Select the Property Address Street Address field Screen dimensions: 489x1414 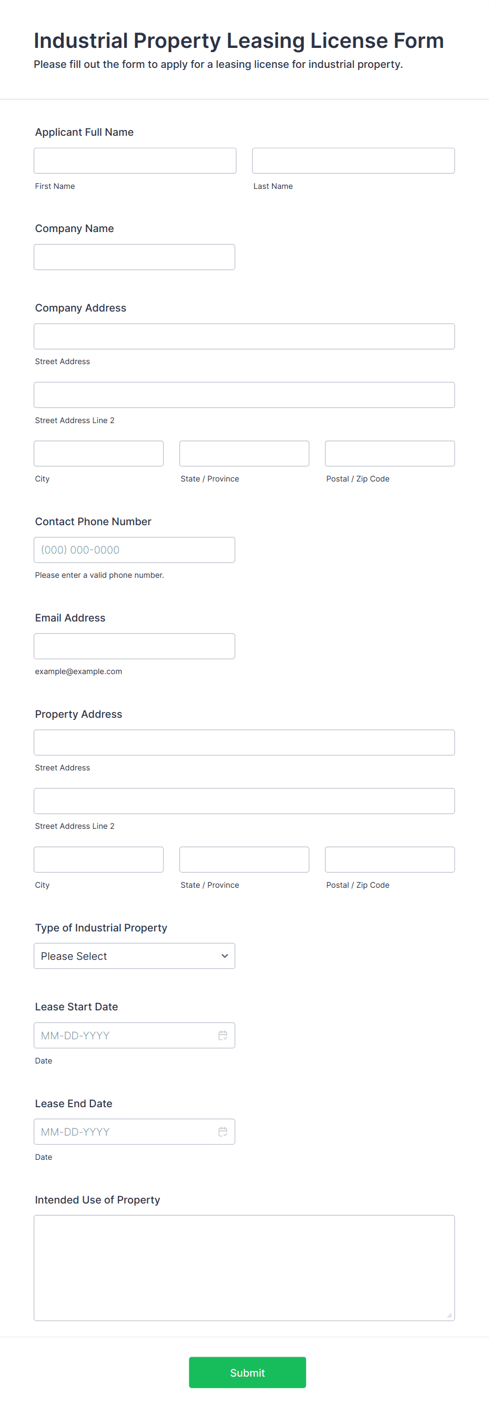click(x=244, y=742)
